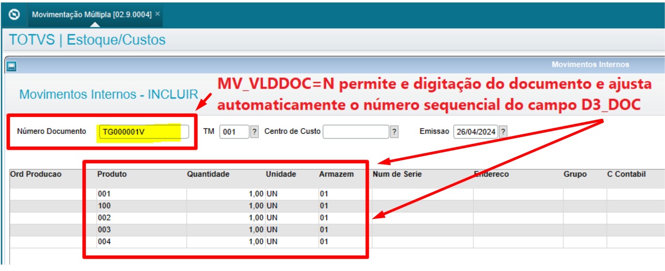Select product cell 100
The image size is (665, 271).
141,206
